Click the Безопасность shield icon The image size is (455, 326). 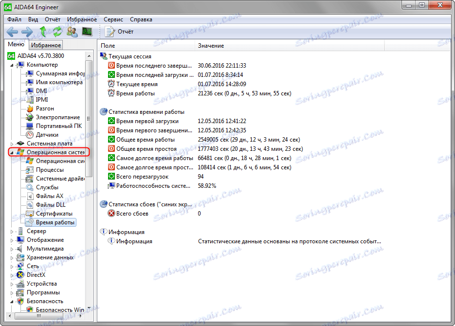coord(20,301)
